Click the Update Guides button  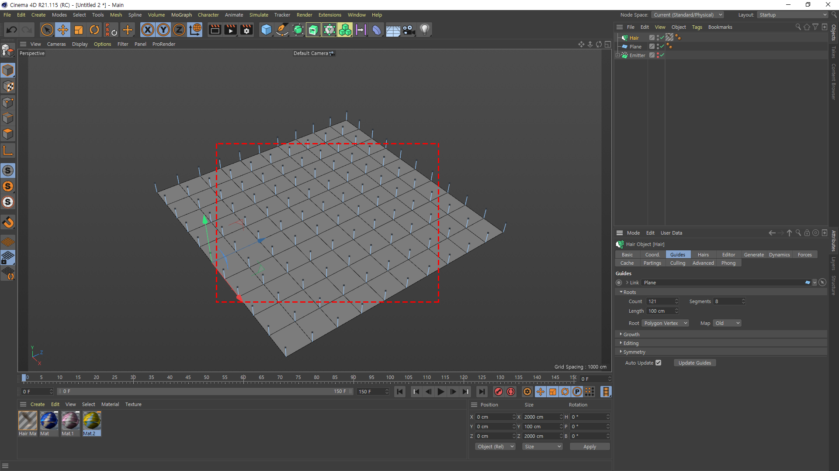[x=694, y=363]
